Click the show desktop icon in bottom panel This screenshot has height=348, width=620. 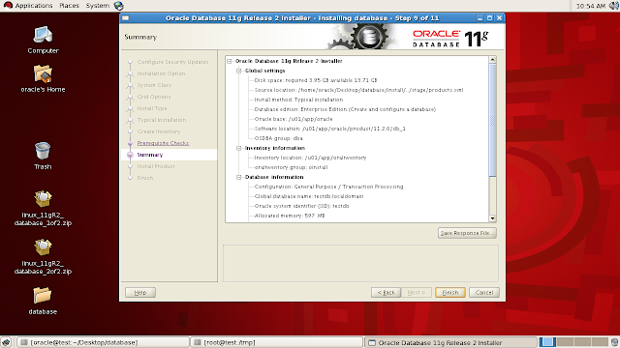[6, 342]
